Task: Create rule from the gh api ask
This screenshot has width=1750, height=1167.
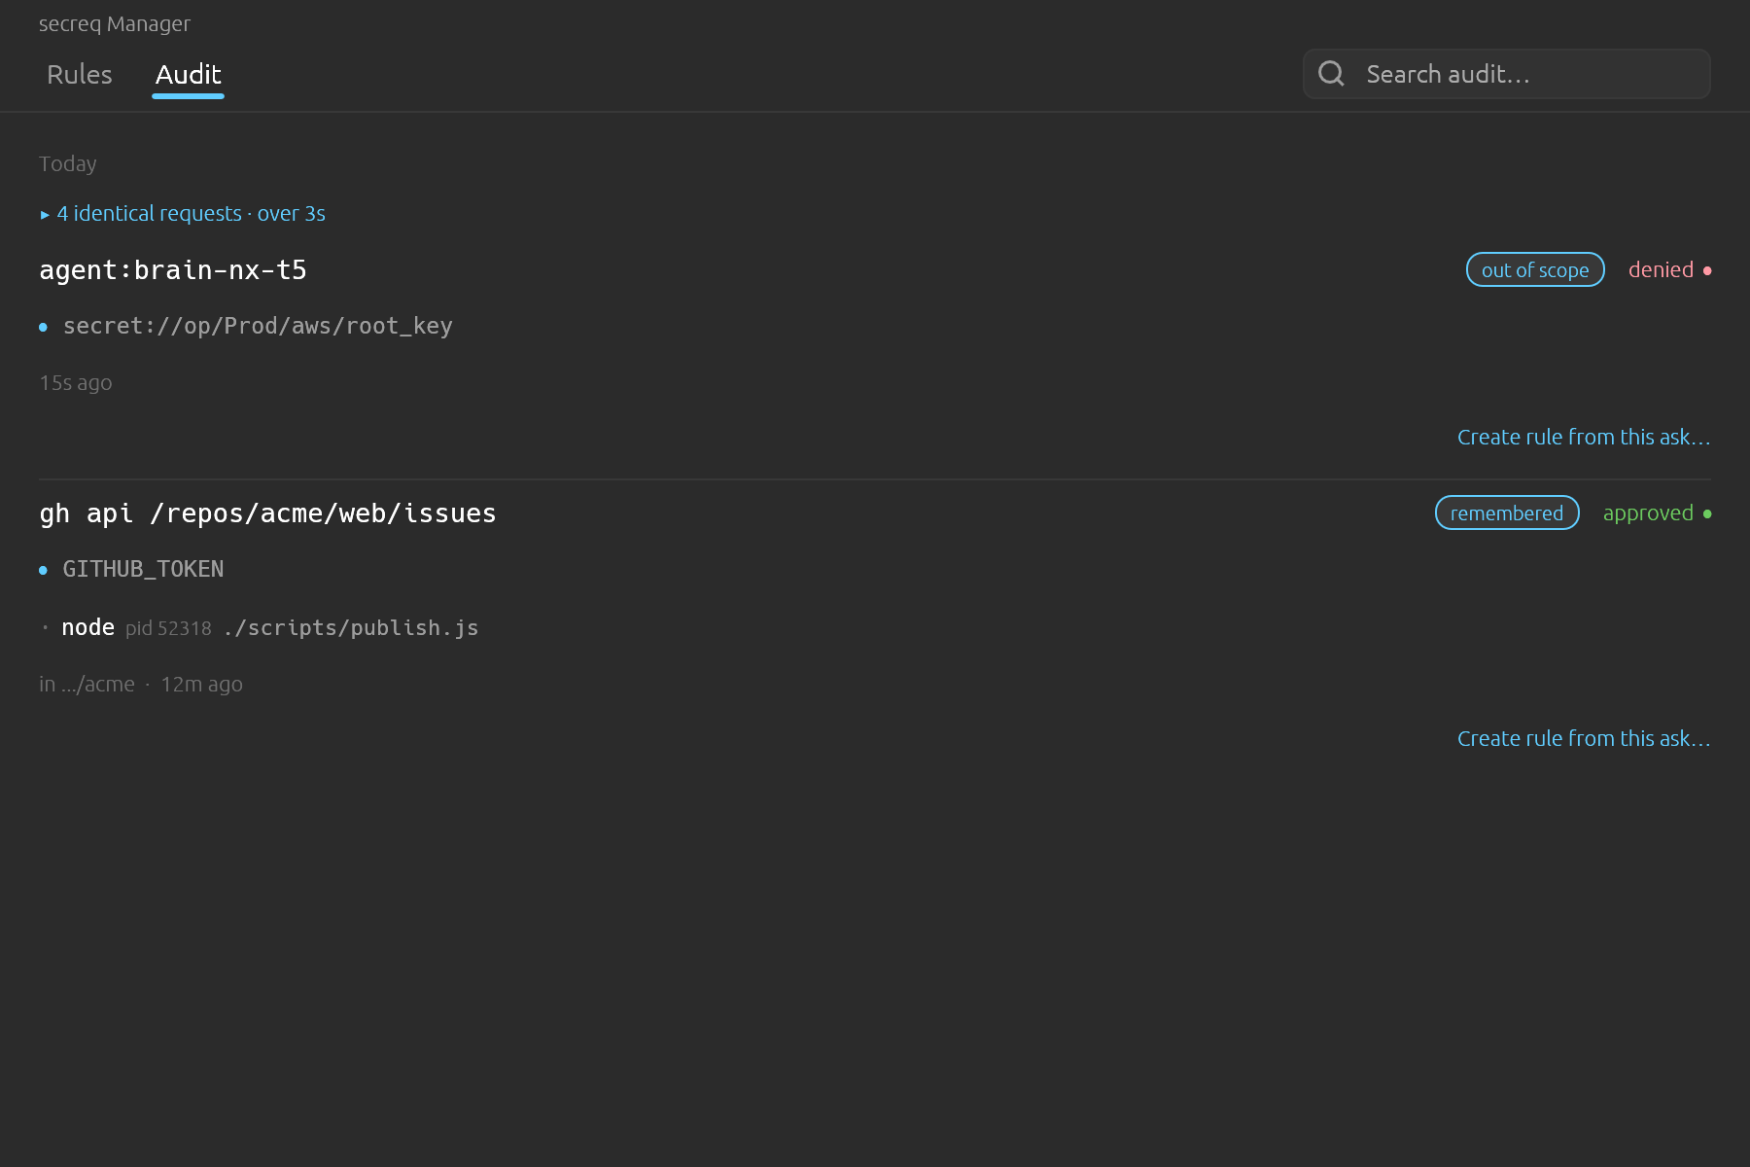Action: click(x=1584, y=739)
